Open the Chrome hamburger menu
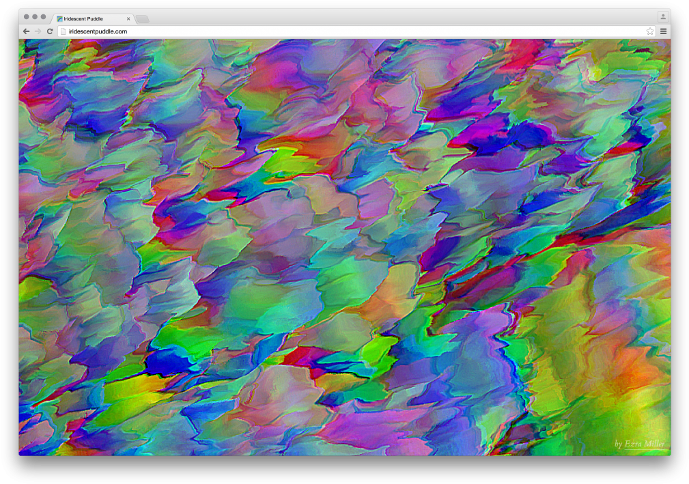The height and width of the screenshot is (484, 689). [x=663, y=31]
